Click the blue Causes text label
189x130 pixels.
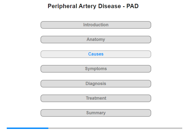tap(96, 54)
